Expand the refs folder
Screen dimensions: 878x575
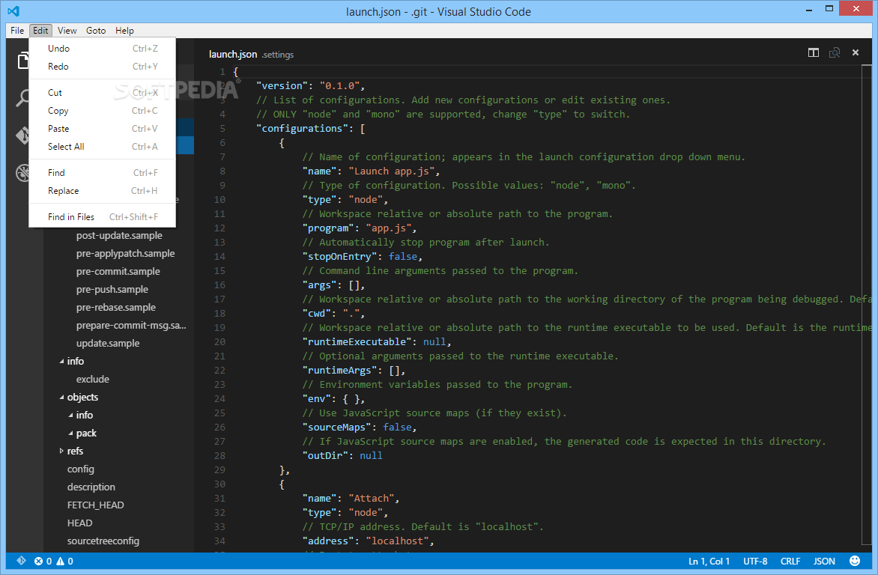pos(61,451)
